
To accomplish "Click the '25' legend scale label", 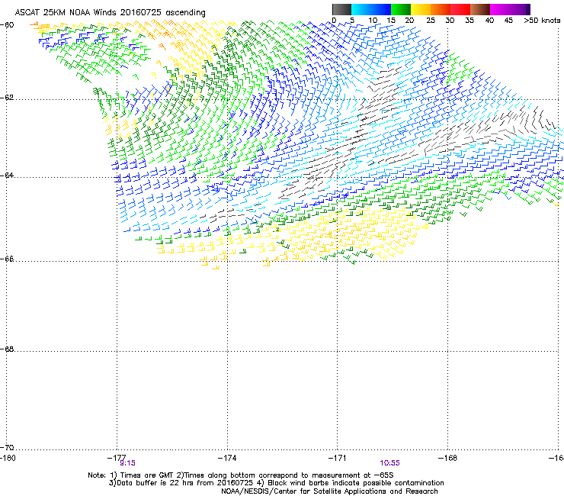I will point(431,20).
